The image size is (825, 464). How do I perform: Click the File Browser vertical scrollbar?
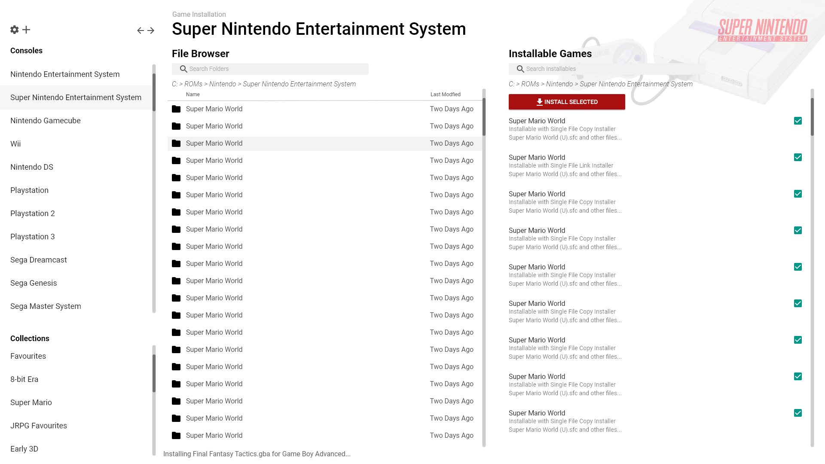(x=484, y=117)
